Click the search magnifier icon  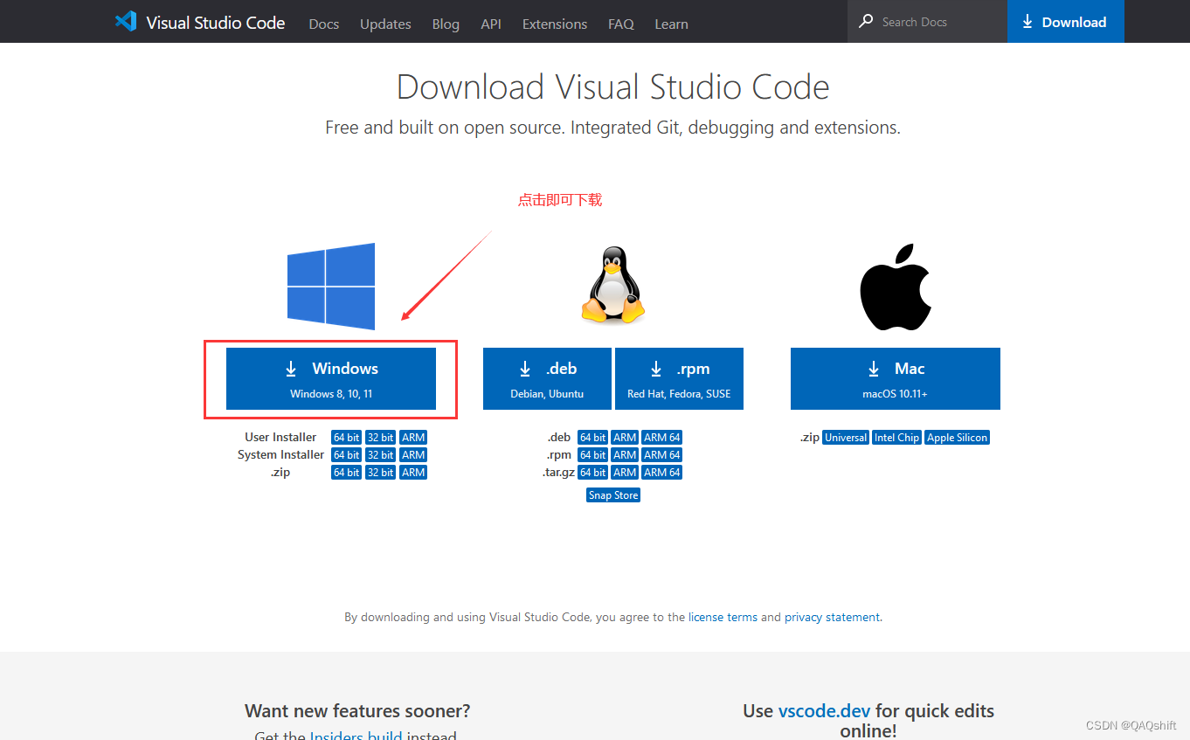[x=866, y=21]
